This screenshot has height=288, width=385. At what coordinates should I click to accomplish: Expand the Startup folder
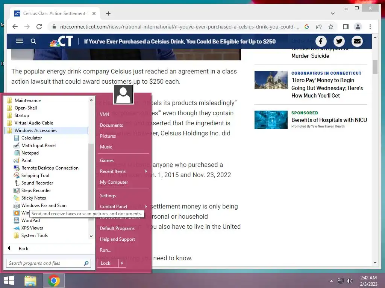pos(18,115)
